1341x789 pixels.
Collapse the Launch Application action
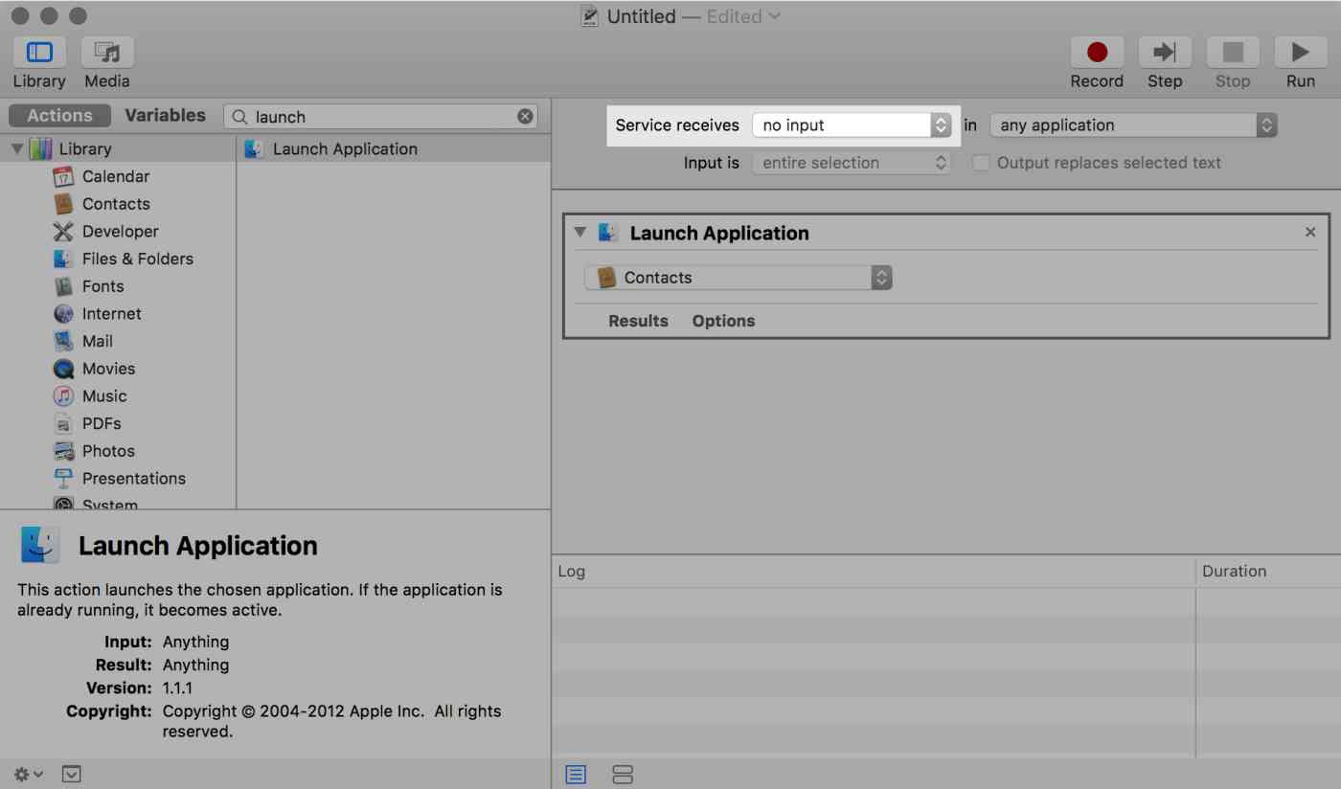[580, 233]
